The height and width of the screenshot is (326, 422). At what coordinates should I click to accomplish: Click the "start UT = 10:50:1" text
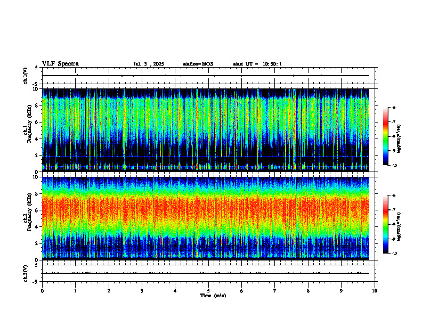click(x=257, y=64)
